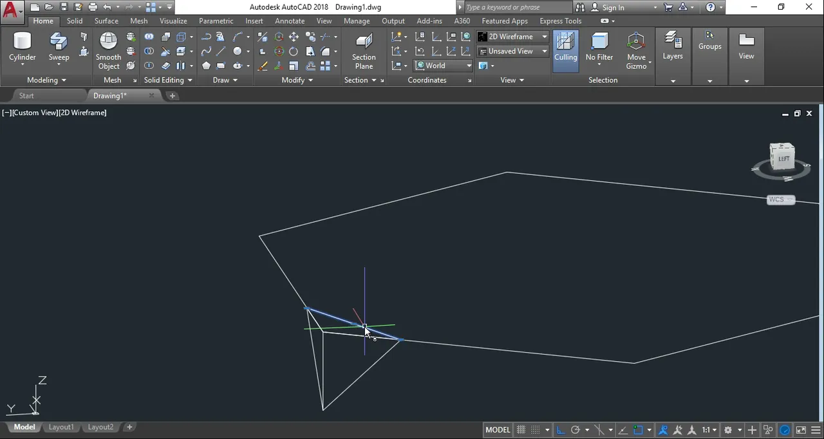Viewport: 824px width, 439px height.
Task: Activate the Move modify tool
Action: [294, 37]
